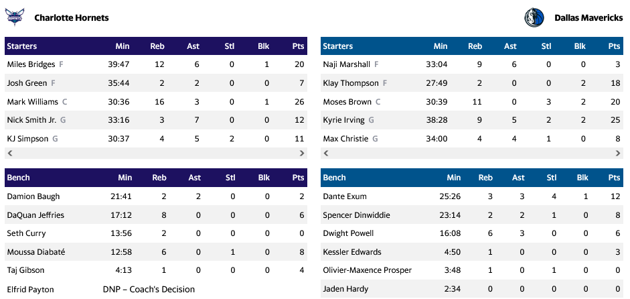Click Moussa Diabaté in Hornets bench
630x299 pixels.
pyautogui.click(x=36, y=252)
